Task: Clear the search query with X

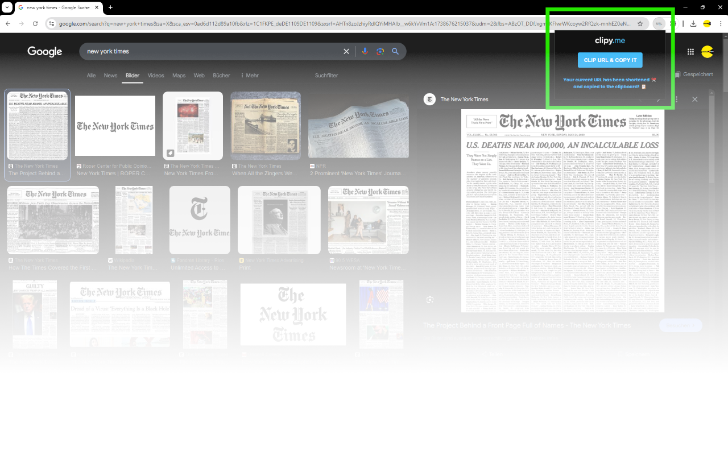Action: click(x=346, y=51)
